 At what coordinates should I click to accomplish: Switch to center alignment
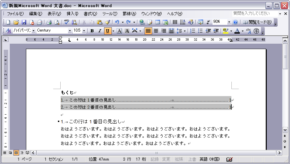[x=156, y=31]
